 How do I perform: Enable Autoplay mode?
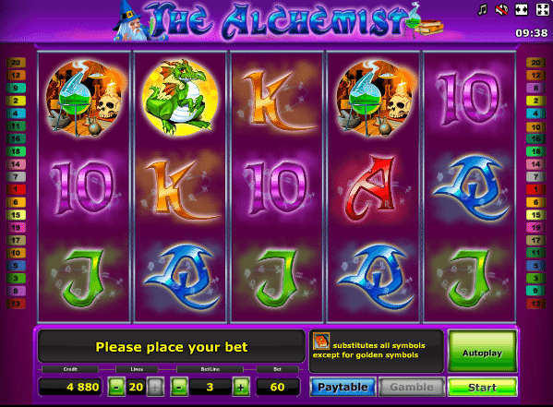click(x=482, y=352)
